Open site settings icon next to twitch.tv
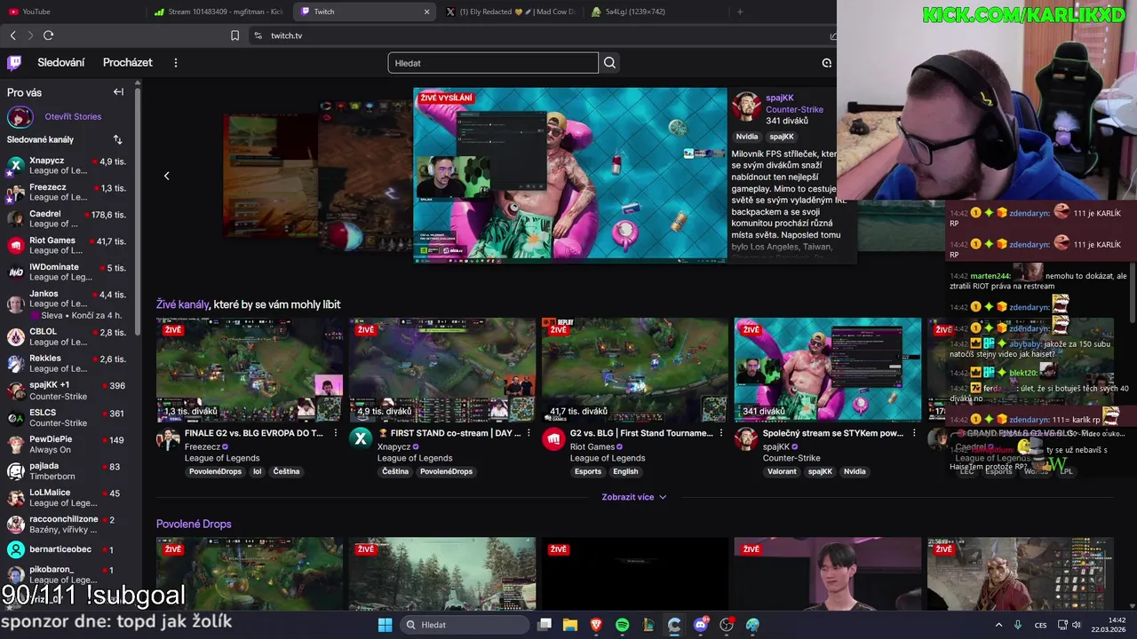The height and width of the screenshot is (639, 1137). pyautogui.click(x=258, y=35)
